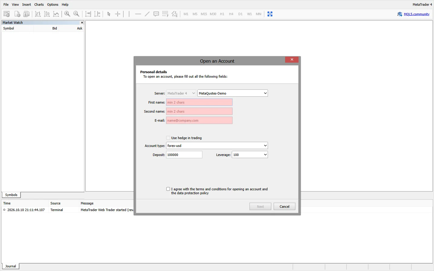
Task: Toggle chart shift icon
Action: [x=97, y=14]
